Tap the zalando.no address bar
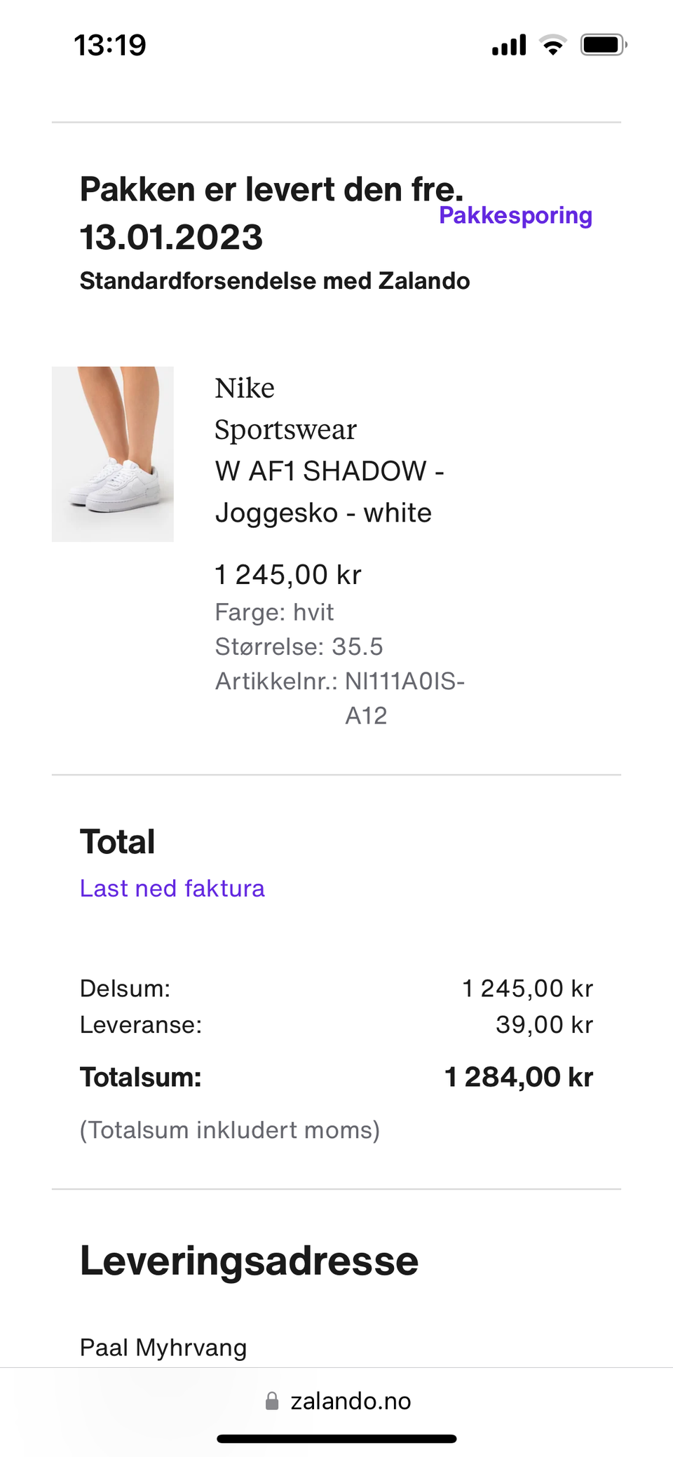Viewport: 673px width, 1457px height. click(x=351, y=1401)
